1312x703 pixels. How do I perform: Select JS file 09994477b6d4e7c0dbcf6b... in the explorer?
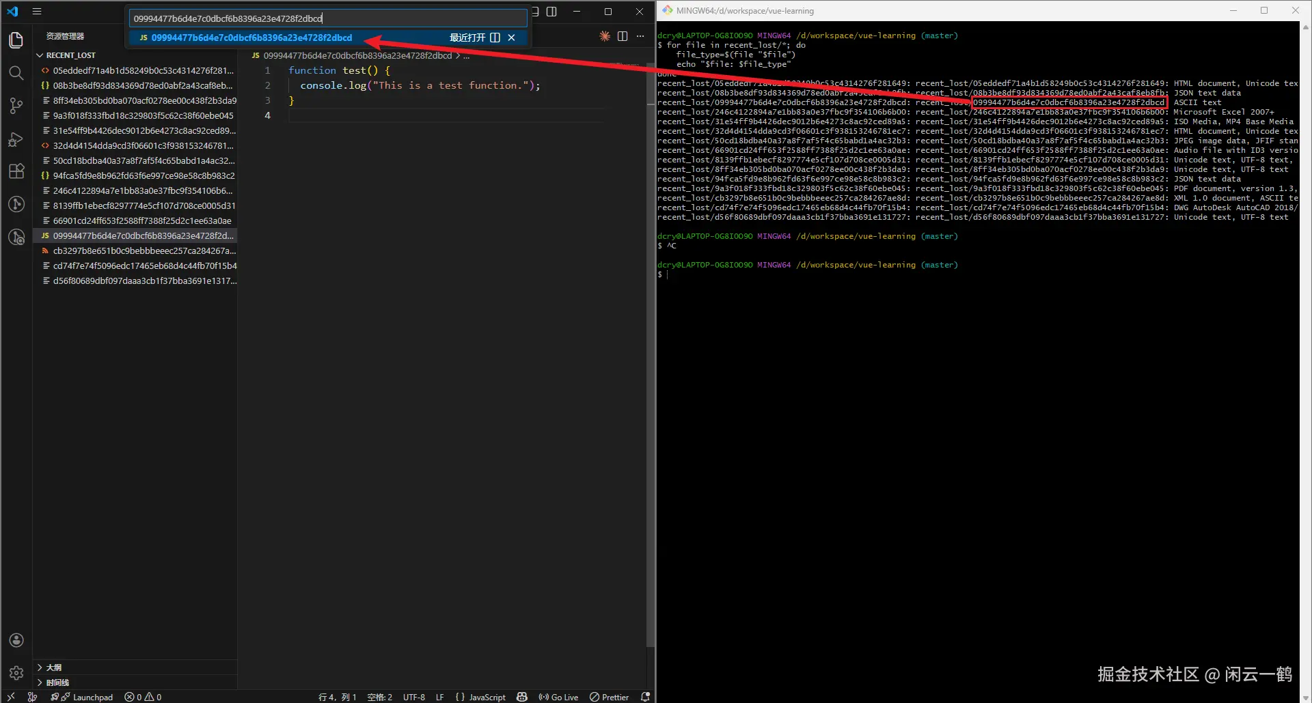point(135,235)
